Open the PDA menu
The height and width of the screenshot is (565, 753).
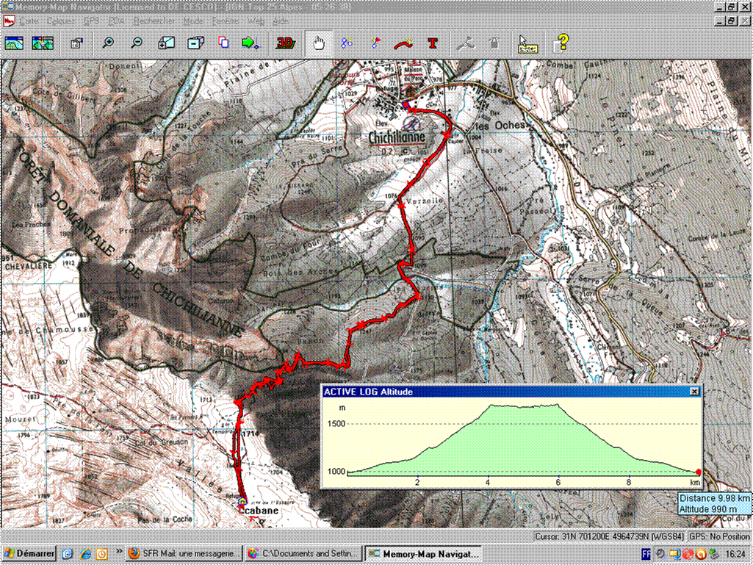[x=117, y=21]
